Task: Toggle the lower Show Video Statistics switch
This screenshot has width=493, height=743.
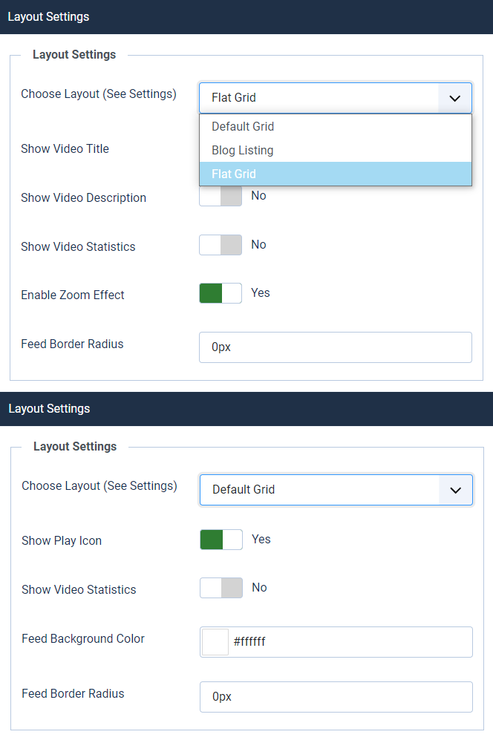Action: (x=221, y=588)
